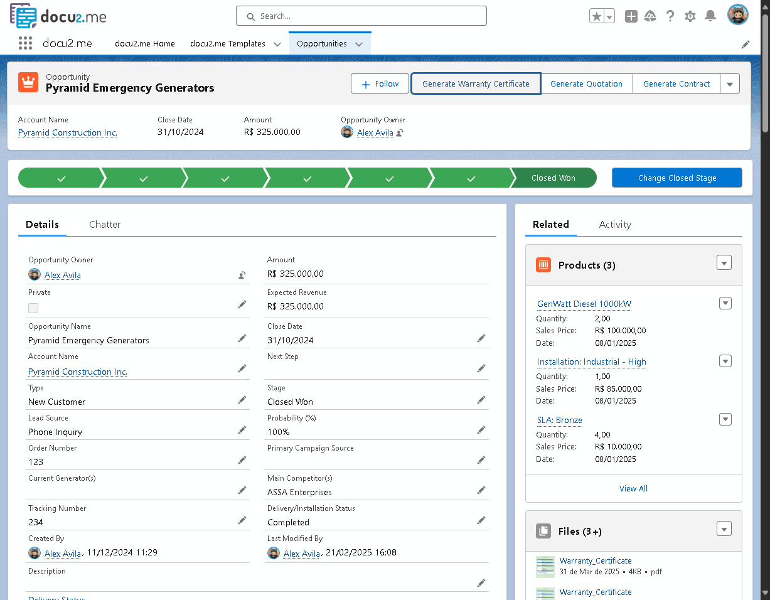Click the docu2.me logo
This screenshot has height=600, width=770.
pos(58,15)
